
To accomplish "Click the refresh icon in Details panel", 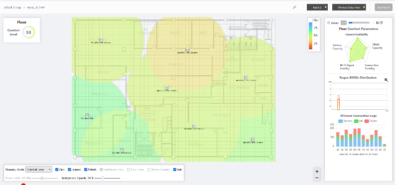I will click(x=381, y=22).
